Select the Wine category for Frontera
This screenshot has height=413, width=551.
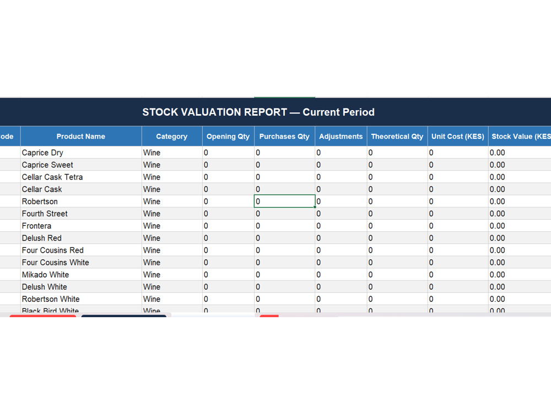172,226
